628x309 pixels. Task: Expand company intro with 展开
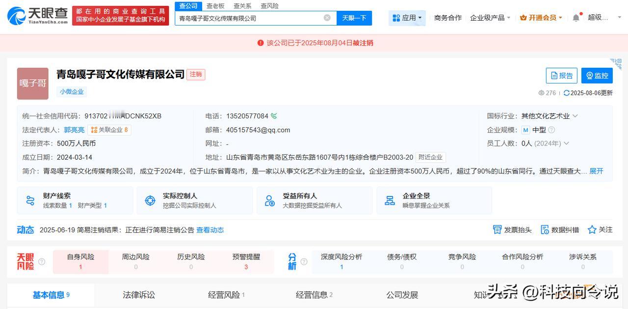[596, 171]
